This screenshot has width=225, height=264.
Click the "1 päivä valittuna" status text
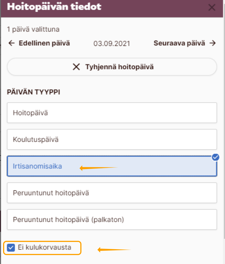pos(33,29)
